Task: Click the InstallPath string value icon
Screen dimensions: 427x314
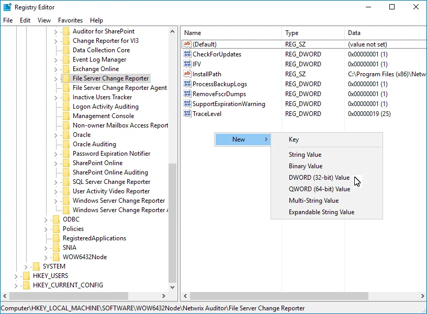Action: tap(187, 74)
